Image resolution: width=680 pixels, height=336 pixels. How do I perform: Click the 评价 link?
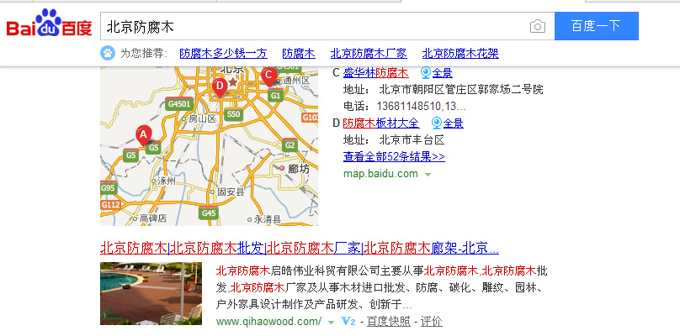(432, 322)
